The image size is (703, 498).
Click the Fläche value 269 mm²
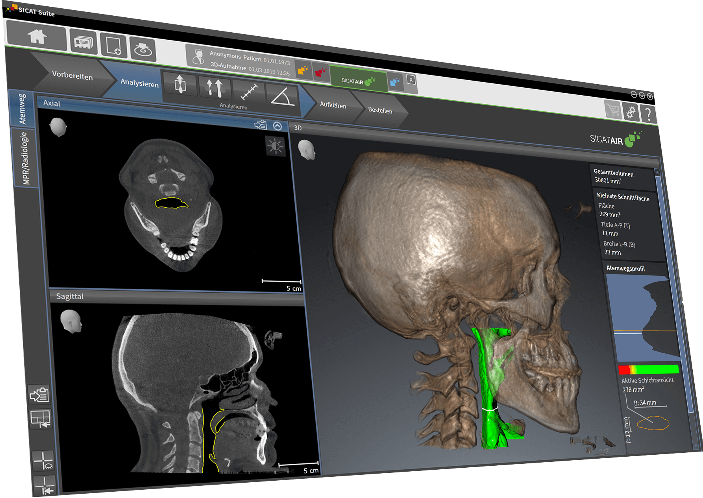pos(610,214)
